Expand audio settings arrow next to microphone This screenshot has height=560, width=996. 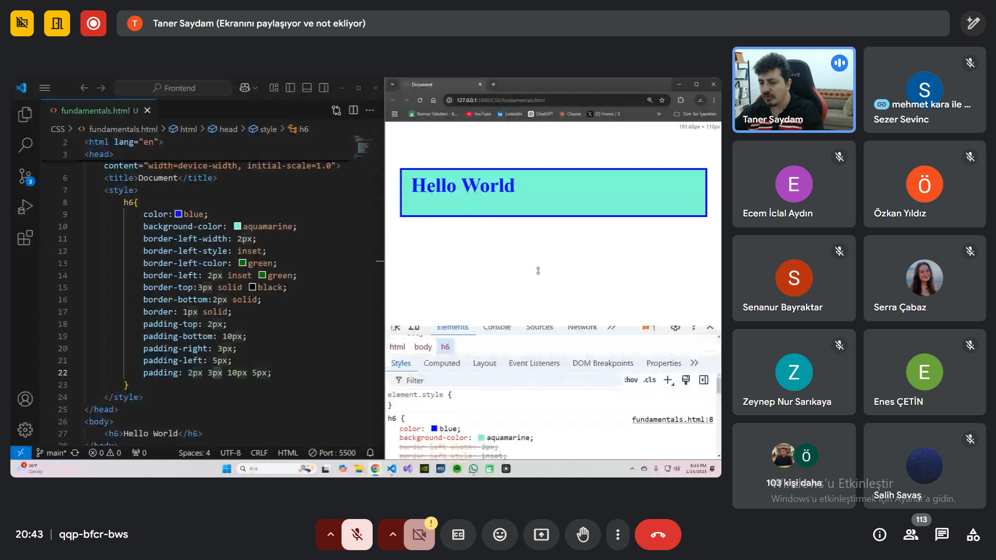[330, 534]
